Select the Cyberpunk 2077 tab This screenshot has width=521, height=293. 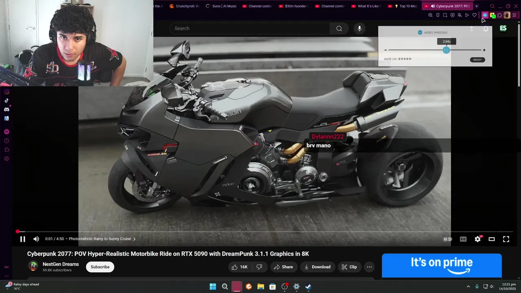tap(447, 6)
